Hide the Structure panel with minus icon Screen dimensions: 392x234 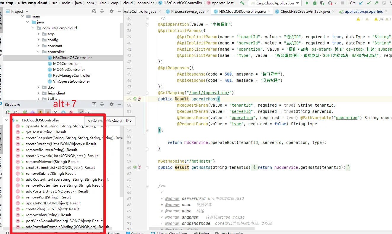coord(119,104)
